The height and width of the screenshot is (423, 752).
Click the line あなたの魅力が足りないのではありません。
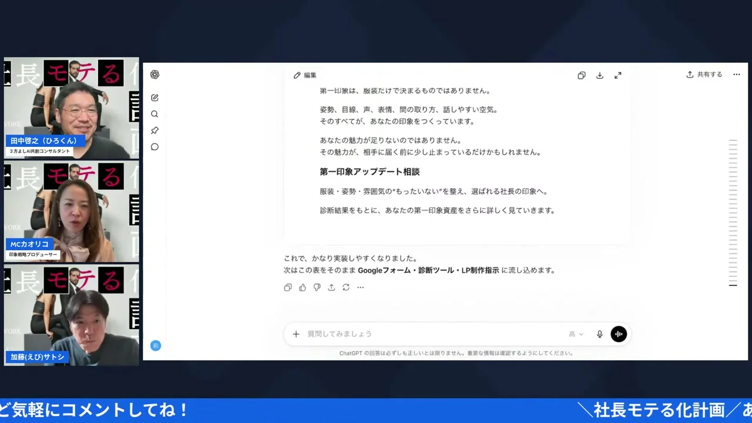(390, 140)
